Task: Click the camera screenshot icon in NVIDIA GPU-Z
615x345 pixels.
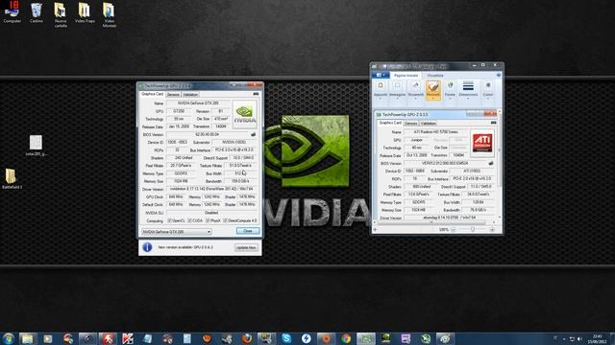Action: 256,94
